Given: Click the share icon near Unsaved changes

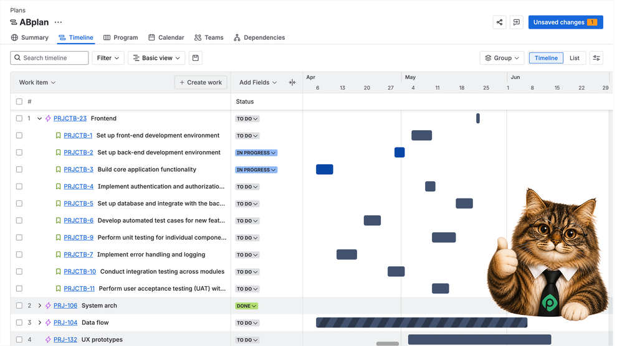Looking at the screenshot, I should [499, 22].
